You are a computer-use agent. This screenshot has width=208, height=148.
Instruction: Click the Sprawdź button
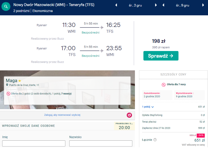161,56
